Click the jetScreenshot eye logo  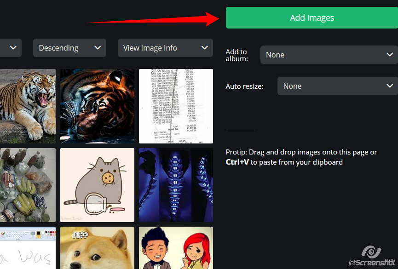tap(371, 253)
